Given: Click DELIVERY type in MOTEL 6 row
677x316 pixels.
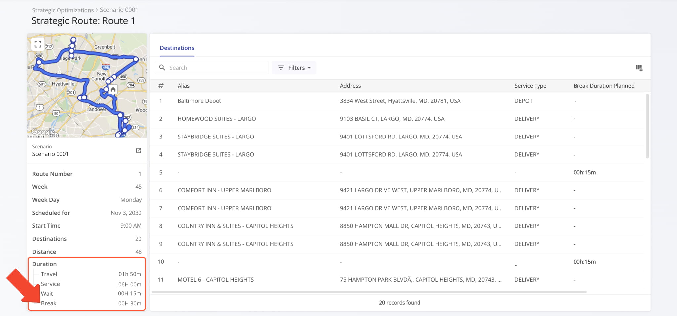Looking at the screenshot, I should [527, 280].
